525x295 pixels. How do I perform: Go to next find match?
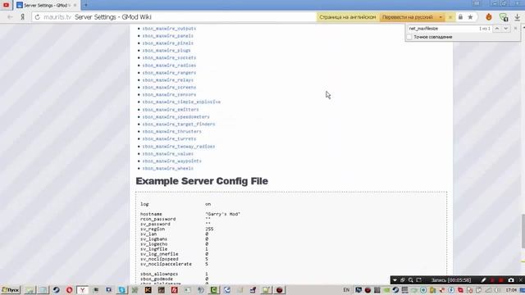click(x=505, y=29)
